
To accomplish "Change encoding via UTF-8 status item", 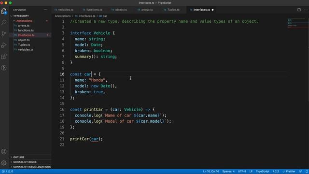I will (242, 172).
